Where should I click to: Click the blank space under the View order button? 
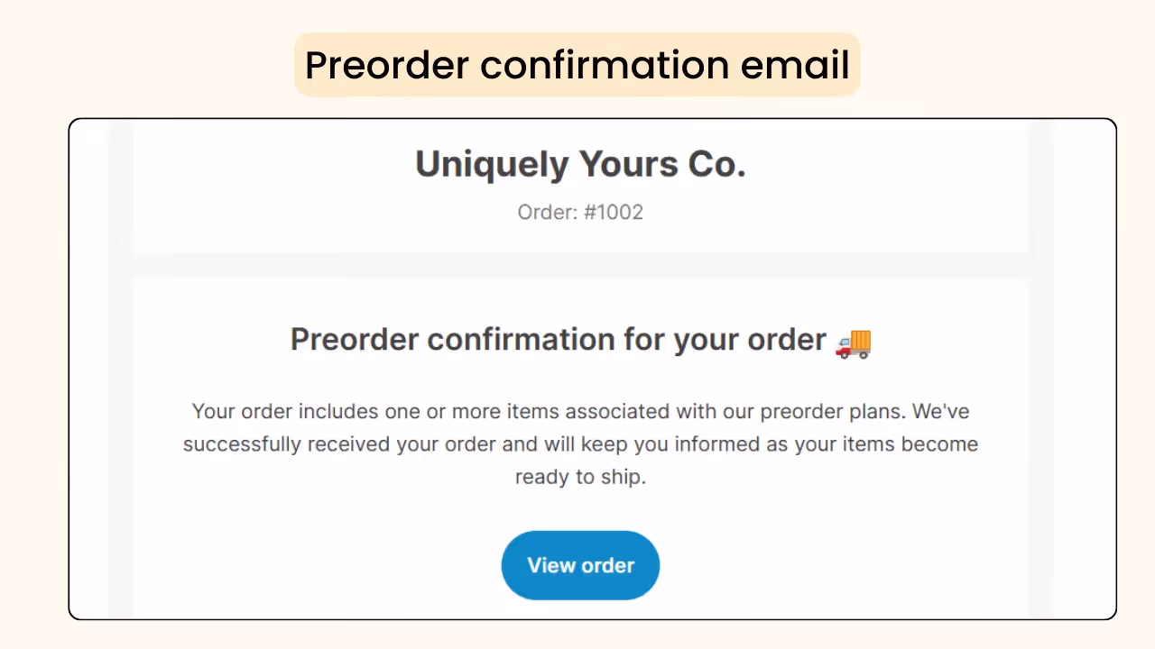tap(580, 608)
